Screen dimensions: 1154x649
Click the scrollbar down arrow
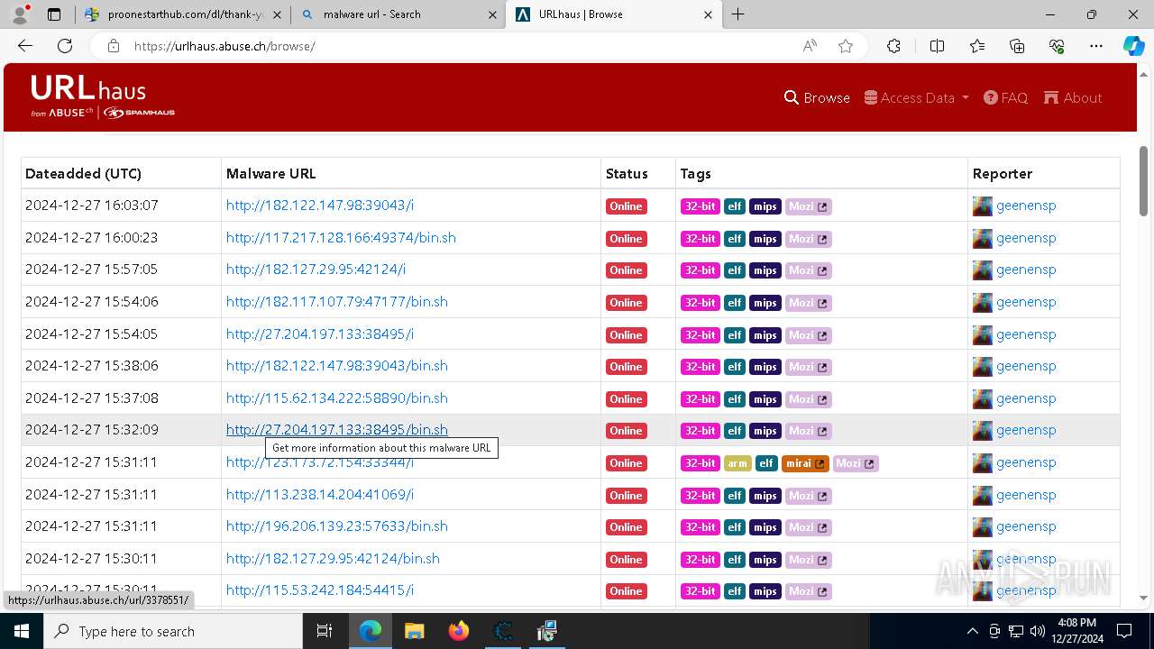[x=1144, y=598]
